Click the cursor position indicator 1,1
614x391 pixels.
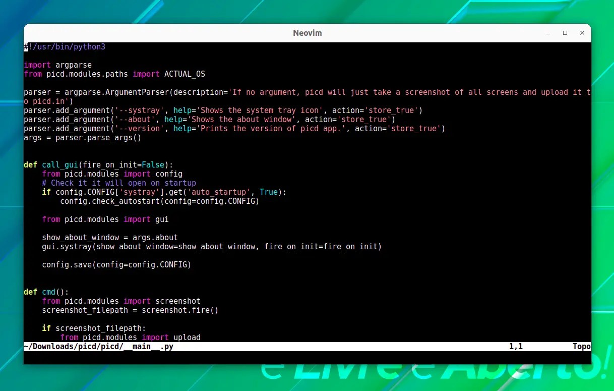[515, 347]
